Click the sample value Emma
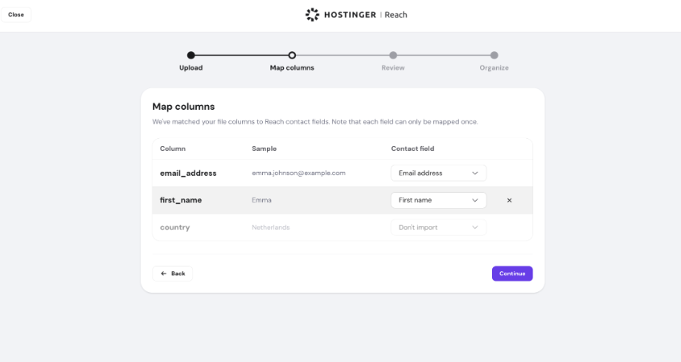 [261, 201]
